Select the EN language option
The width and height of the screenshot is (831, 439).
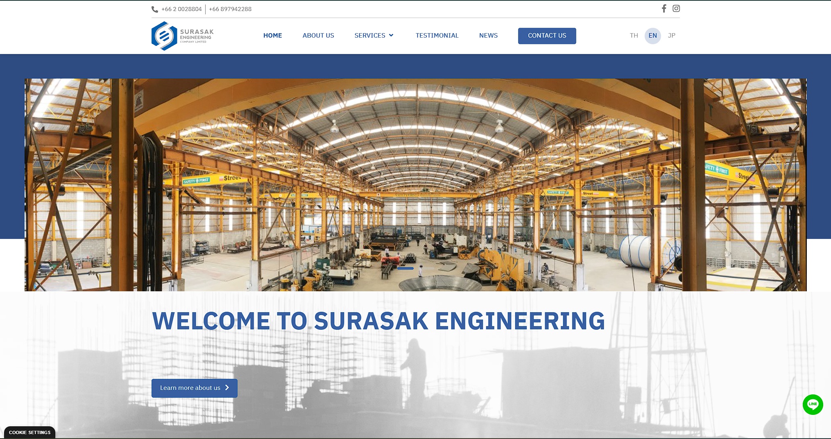[652, 36]
